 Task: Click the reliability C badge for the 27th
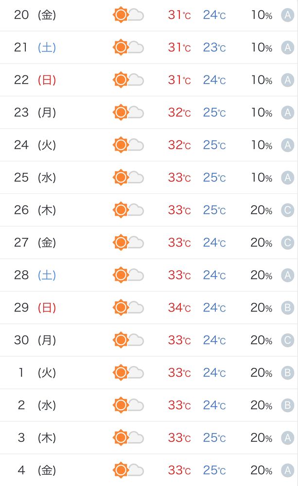287,243
